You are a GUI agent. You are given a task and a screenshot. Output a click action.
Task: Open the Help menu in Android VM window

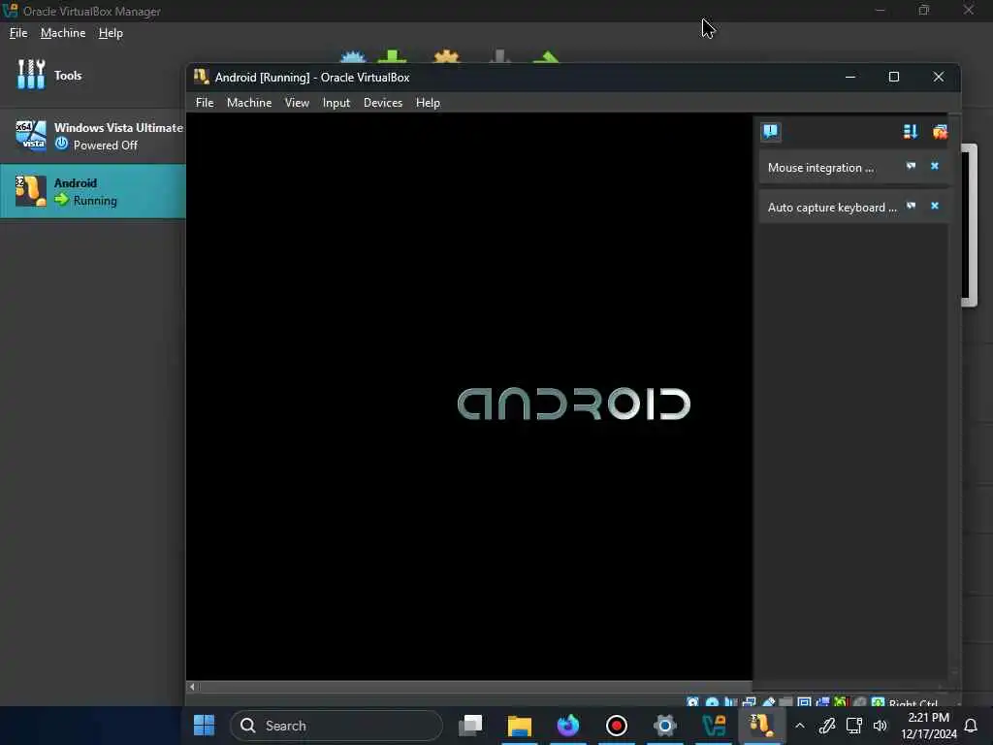pyautogui.click(x=428, y=103)
